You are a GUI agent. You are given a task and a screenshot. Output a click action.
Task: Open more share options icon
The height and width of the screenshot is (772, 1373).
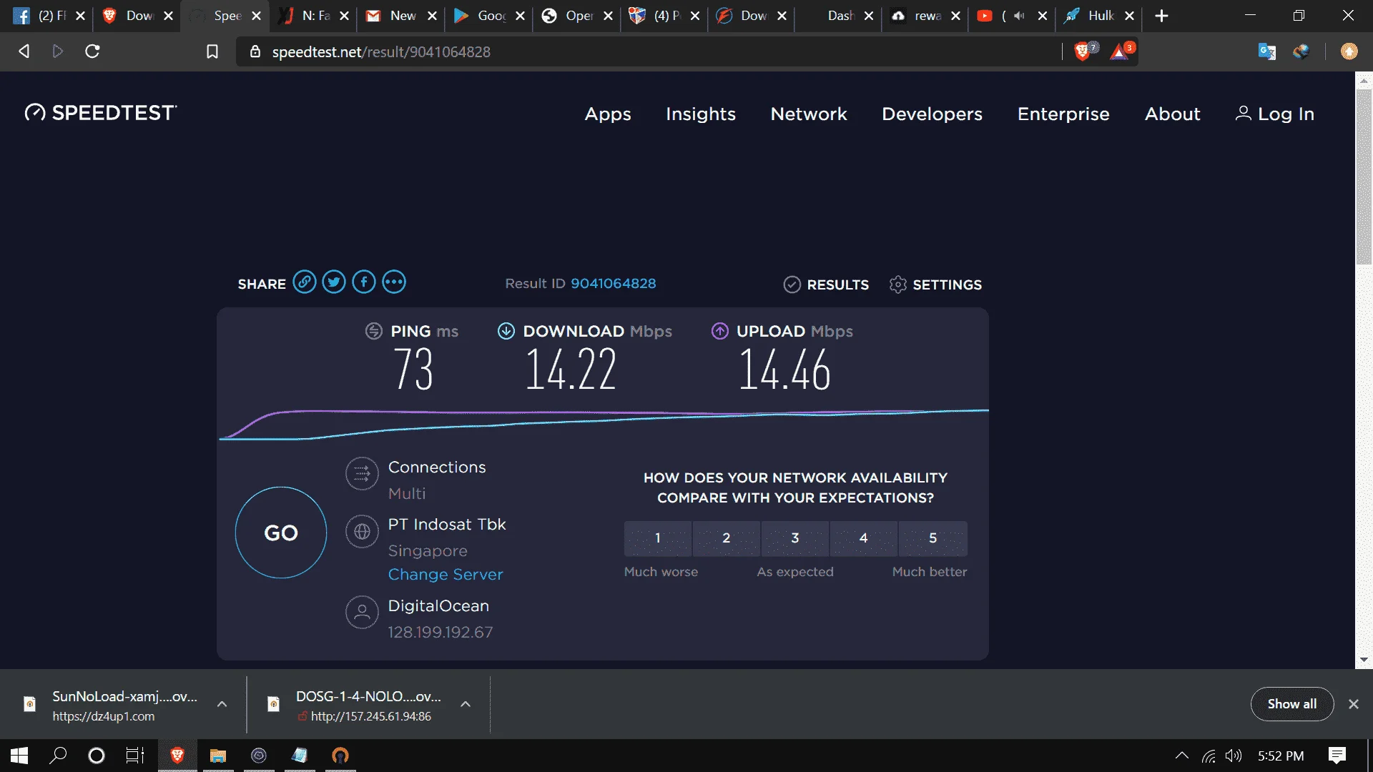click(394, 282)
